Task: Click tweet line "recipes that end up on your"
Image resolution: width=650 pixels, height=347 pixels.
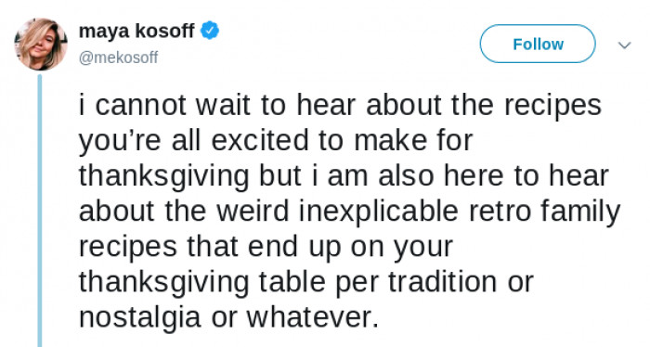Action: click(x=266, y=247)
